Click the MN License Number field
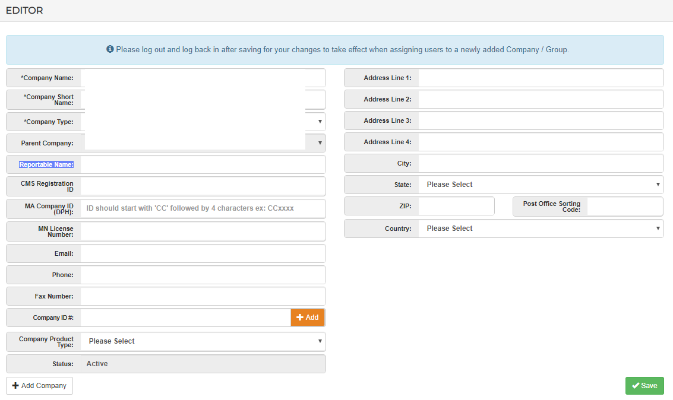 pyautogui.click(x=203, y=231)
